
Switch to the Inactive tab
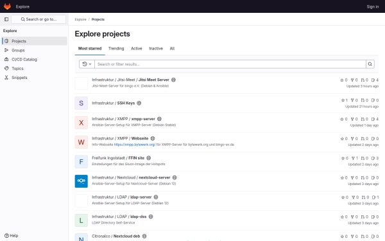pos(156,48)
